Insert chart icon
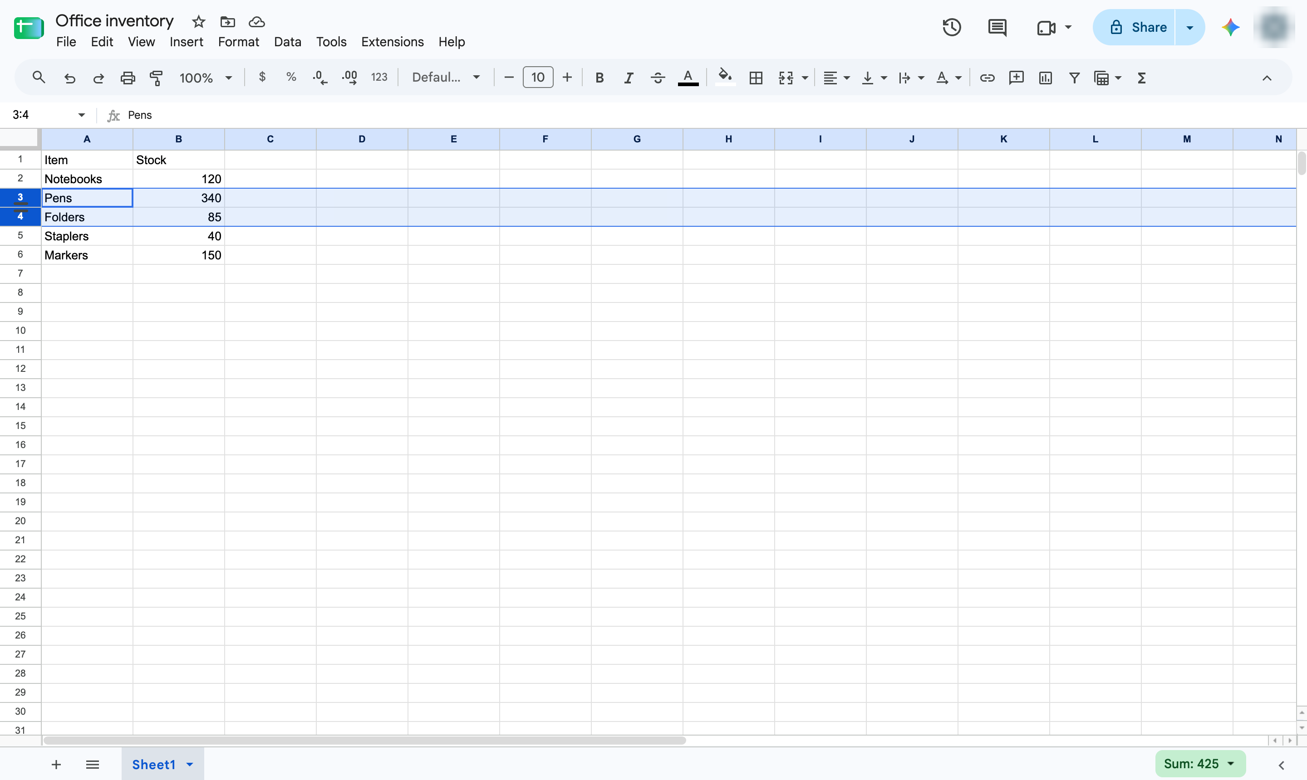The width and height of the screenshot is (1307, 780). coord(1045,78)
